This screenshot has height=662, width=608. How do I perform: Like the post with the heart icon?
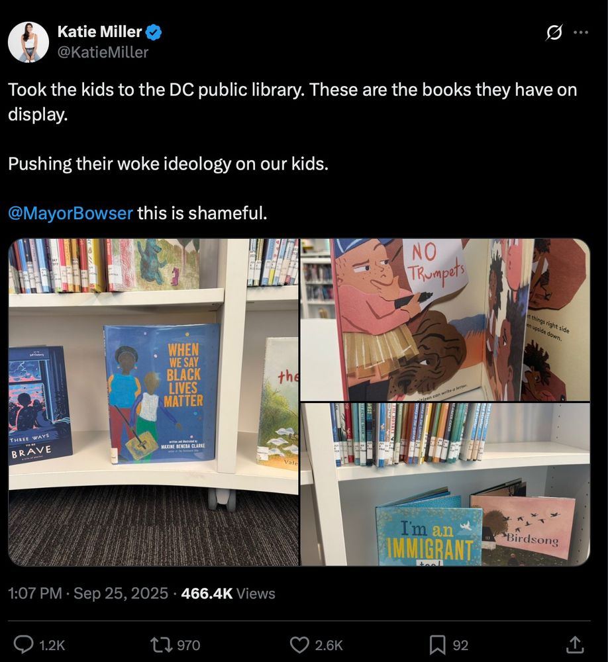[299, 645]
